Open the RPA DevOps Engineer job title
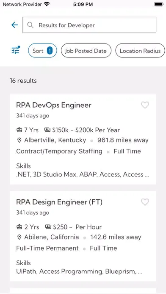The width and height of the screenshot is (166, 294). click(x=54, y=105)
